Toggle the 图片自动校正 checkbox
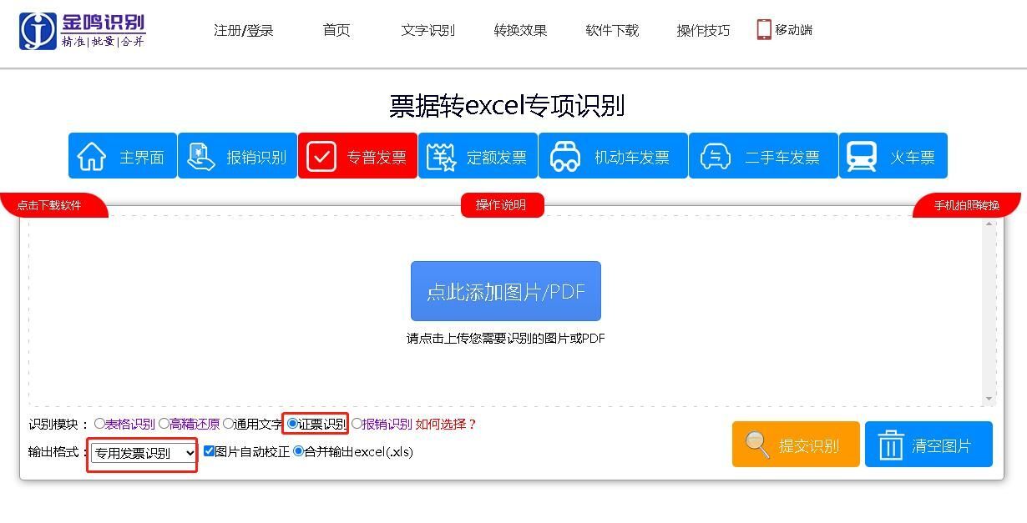 point(209,451)
